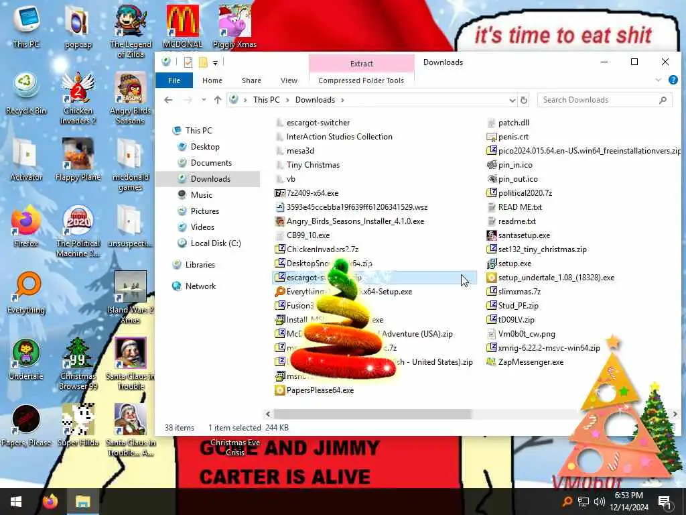Switch to the Home ribbon tab
686x515 pixels.
point(212,80)
